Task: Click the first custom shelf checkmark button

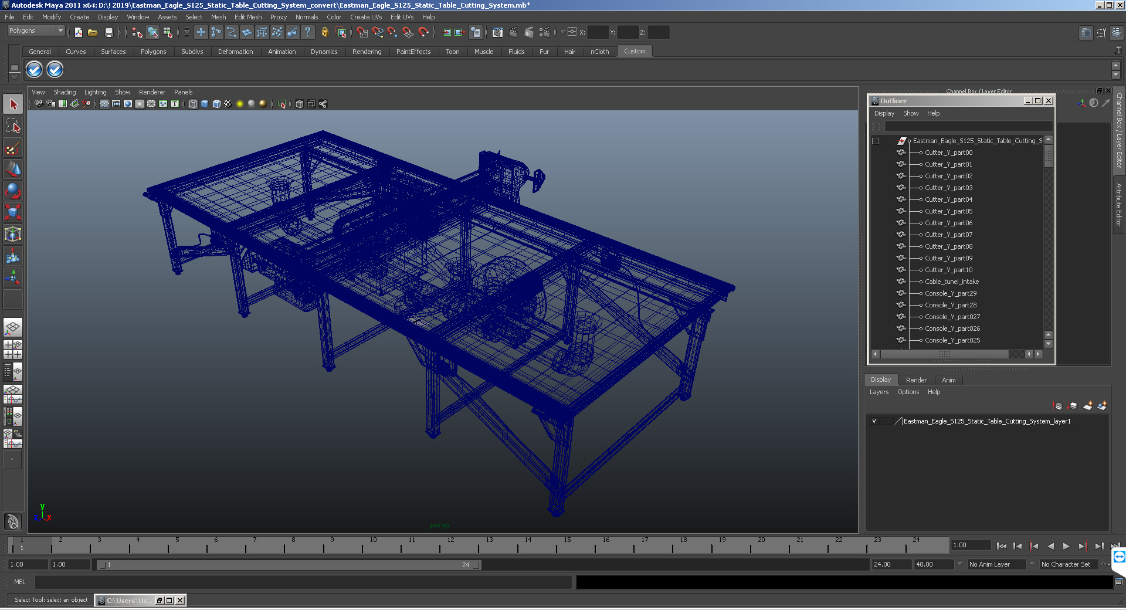Action: tap(35, 70)
